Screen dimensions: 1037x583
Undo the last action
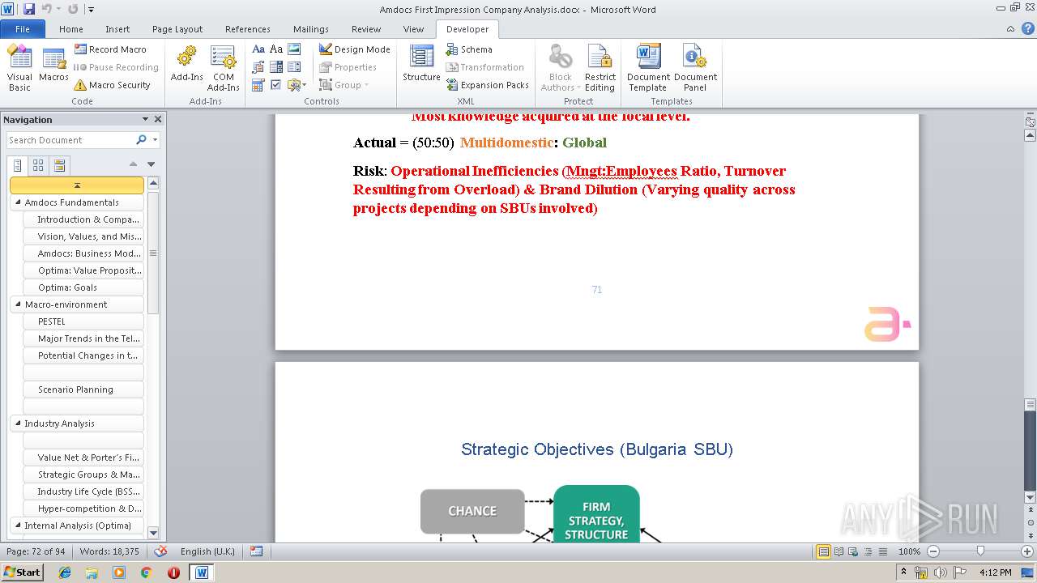(x=47, y=9)
